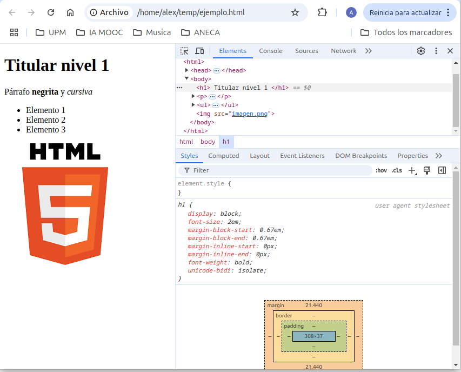
Task: Open the IA MOOC bookmarks folder
Action: tap(99, 32)
